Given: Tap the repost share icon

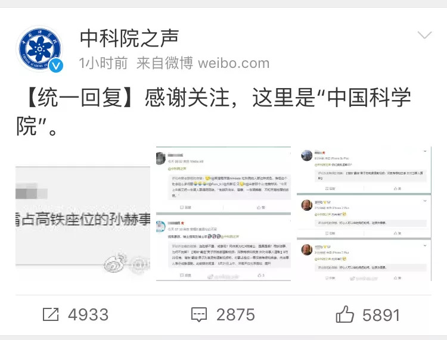Looking at the screenshot, I should point(51,314).
